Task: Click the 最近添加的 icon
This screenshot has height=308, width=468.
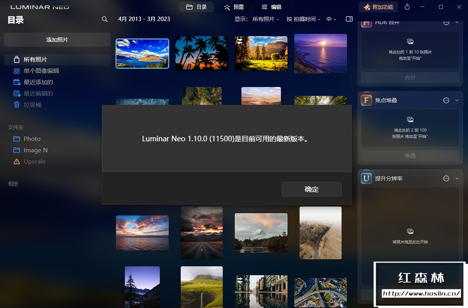Action: tap(16, 82)
